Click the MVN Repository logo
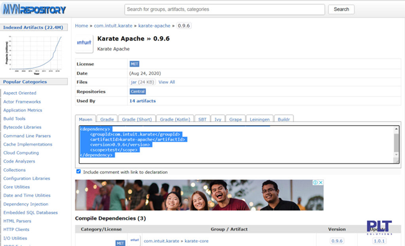Image resolution: width=405 pixels, height=246 pixels. click(34, 9)
